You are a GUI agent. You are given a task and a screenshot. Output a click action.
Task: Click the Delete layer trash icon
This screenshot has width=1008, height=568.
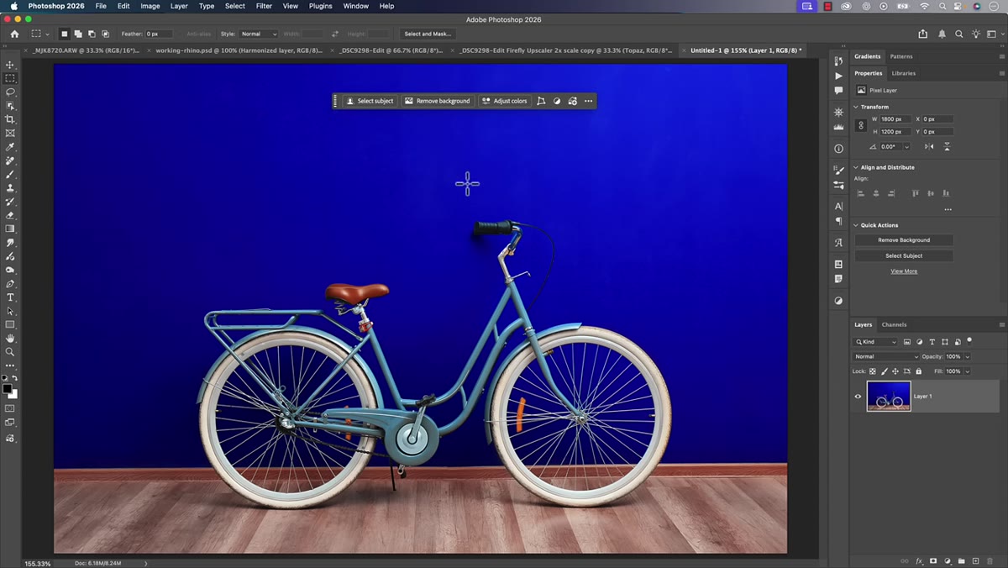990,560
